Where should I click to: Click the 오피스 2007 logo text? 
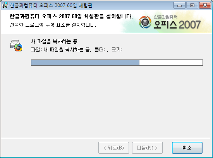pyautogui.click(x=177, y=25)
